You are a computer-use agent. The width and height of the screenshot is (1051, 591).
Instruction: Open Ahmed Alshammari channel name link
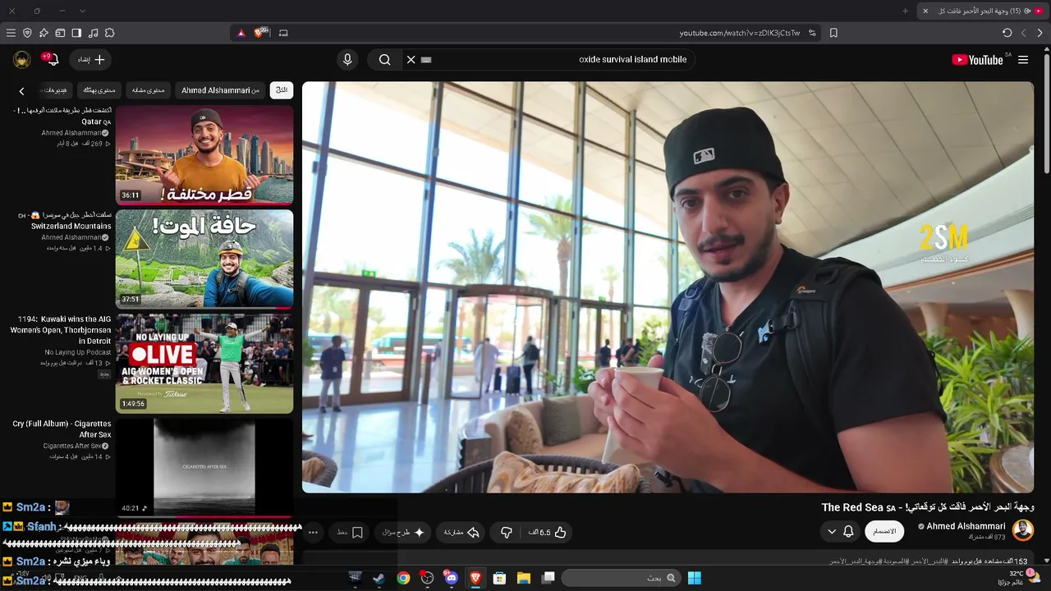pyautogui.click(x=966, y=526)
